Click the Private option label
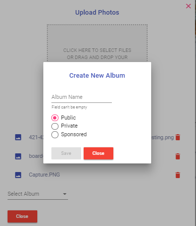 click(69, 126)
